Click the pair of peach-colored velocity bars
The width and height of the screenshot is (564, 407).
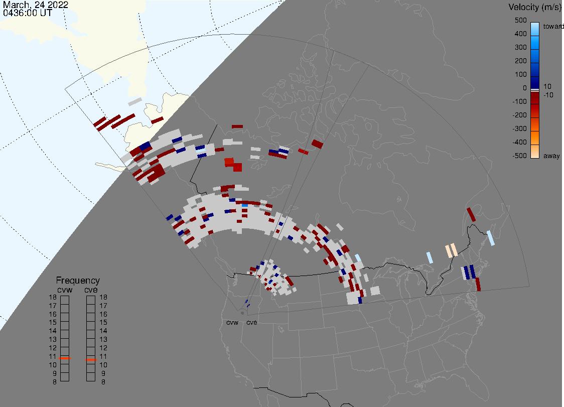point(451,250)
